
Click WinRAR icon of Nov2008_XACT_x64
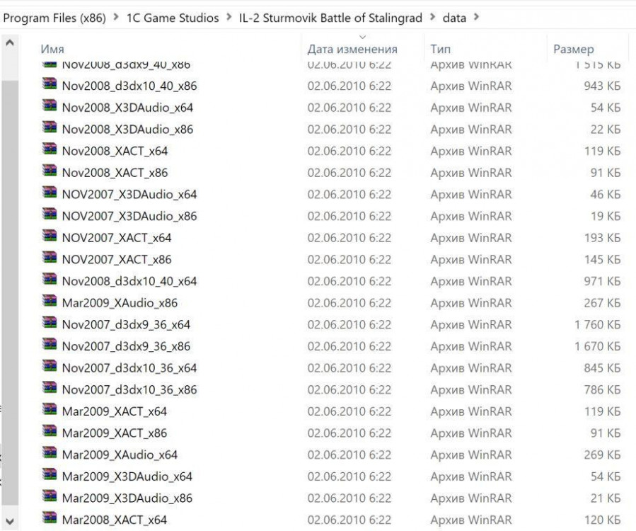50,149
